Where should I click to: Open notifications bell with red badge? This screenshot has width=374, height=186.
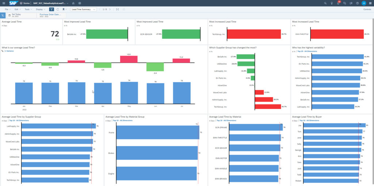point(338,3)
